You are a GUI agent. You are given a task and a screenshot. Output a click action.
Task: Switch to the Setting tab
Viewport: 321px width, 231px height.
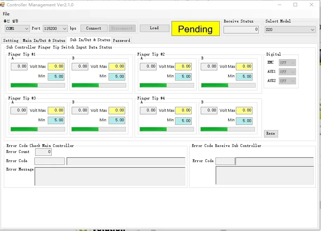coord(11,40)
